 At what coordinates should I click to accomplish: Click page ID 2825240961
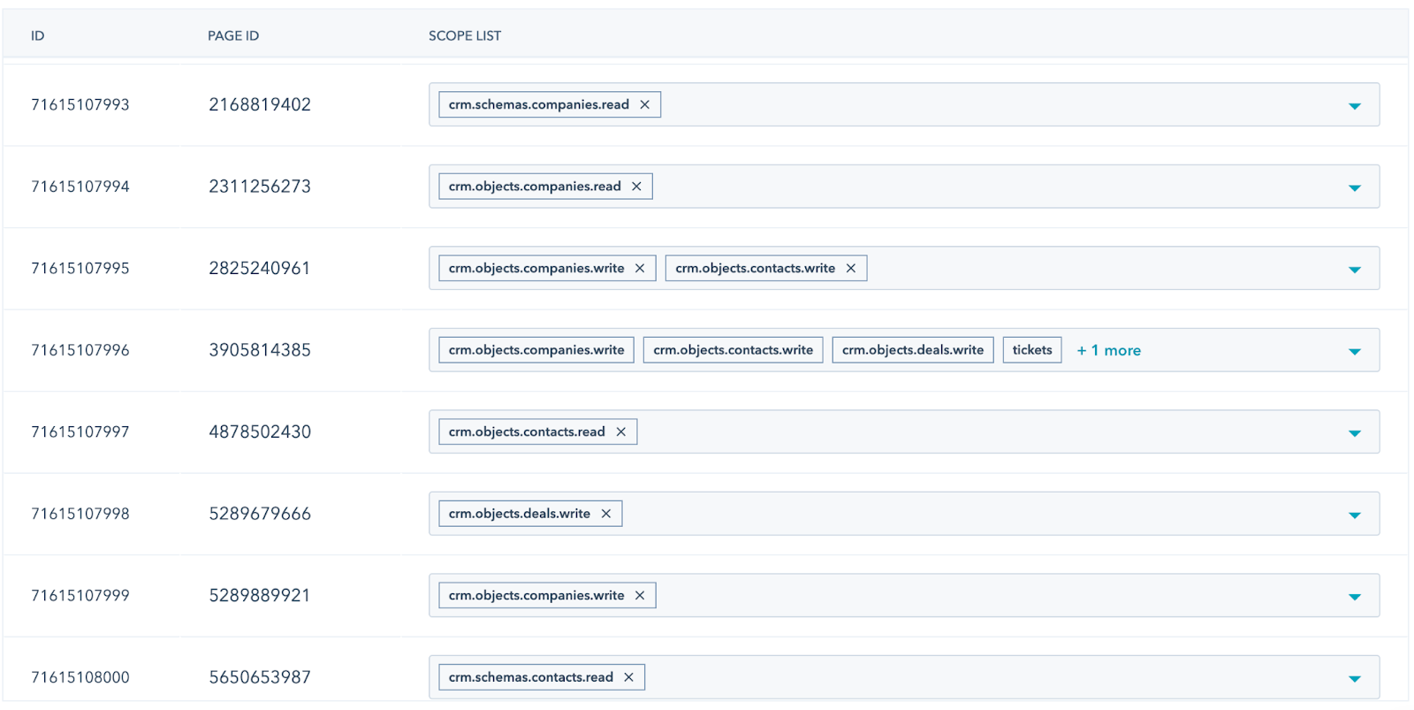(x=260, y=268)
